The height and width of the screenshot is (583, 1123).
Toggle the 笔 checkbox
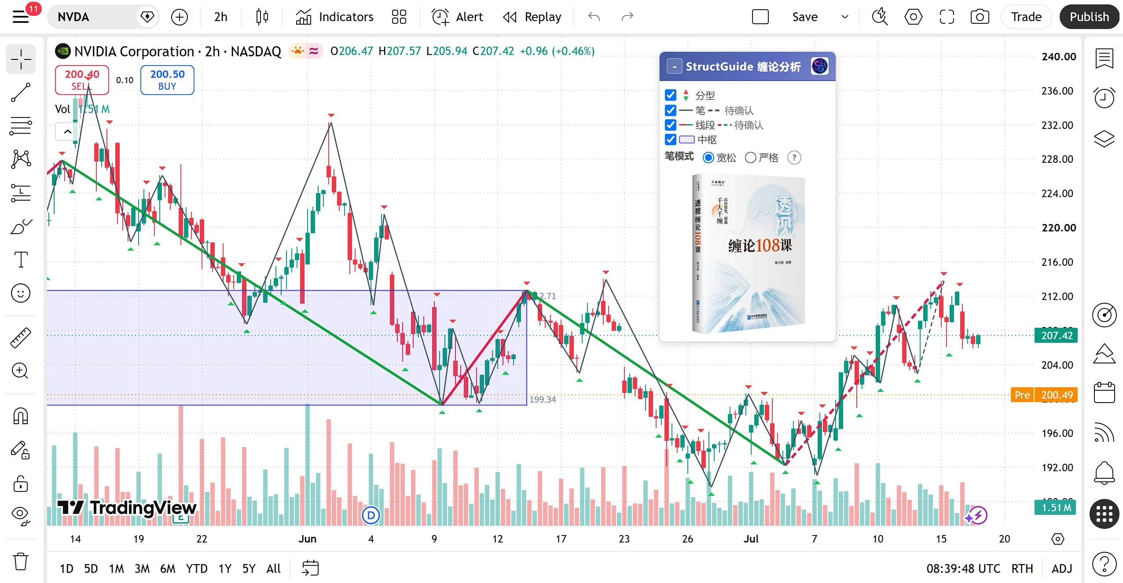pyautogui.click(x=671, y=110)
